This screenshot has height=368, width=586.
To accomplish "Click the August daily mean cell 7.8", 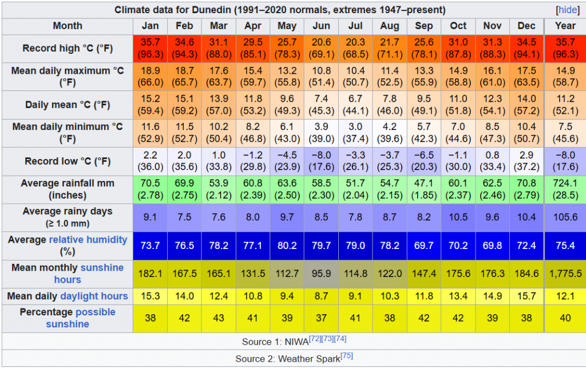I will 389,105.
